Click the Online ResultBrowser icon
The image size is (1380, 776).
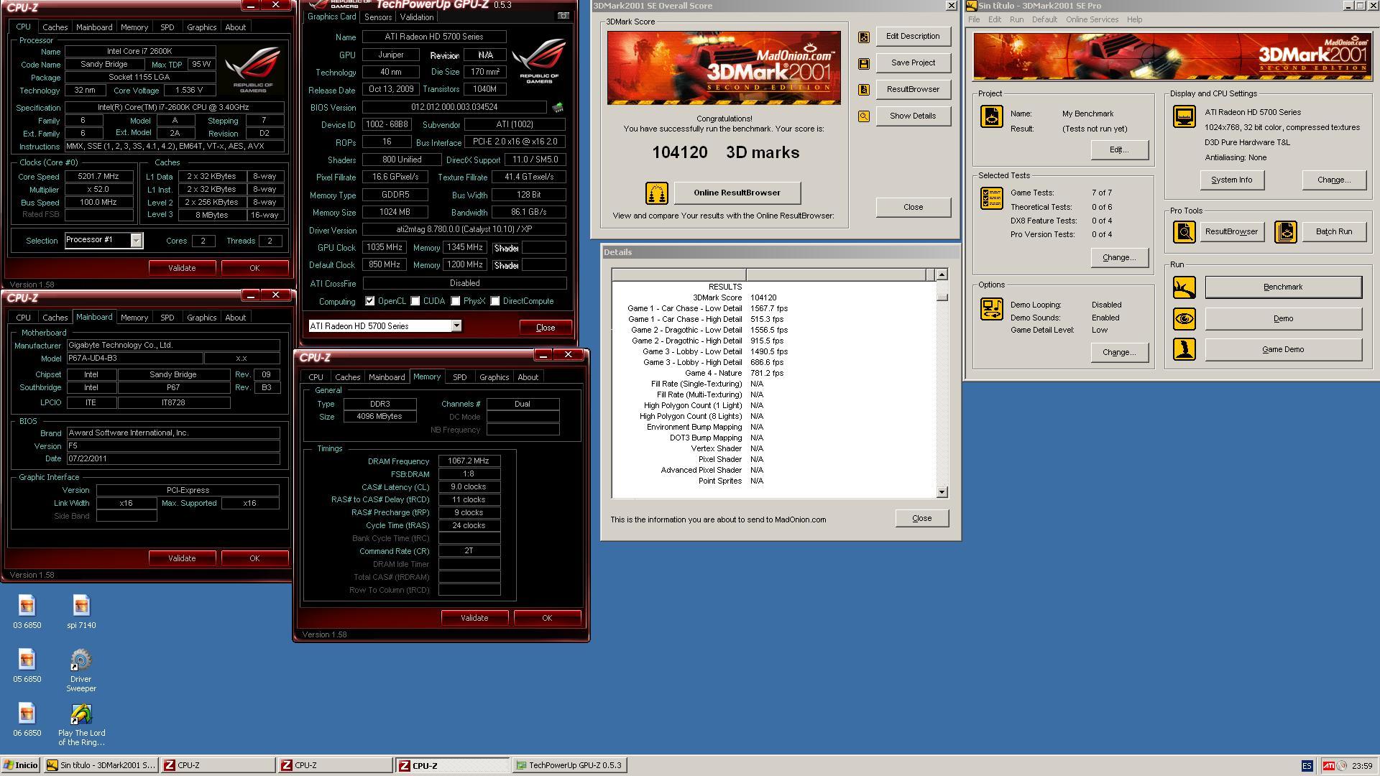tap(656, 193)
